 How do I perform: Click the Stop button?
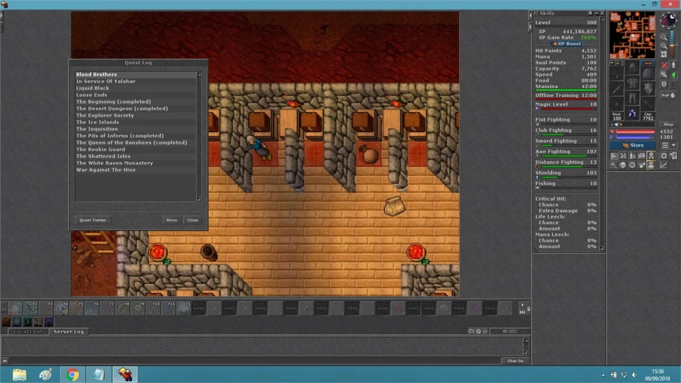(668, 124)
